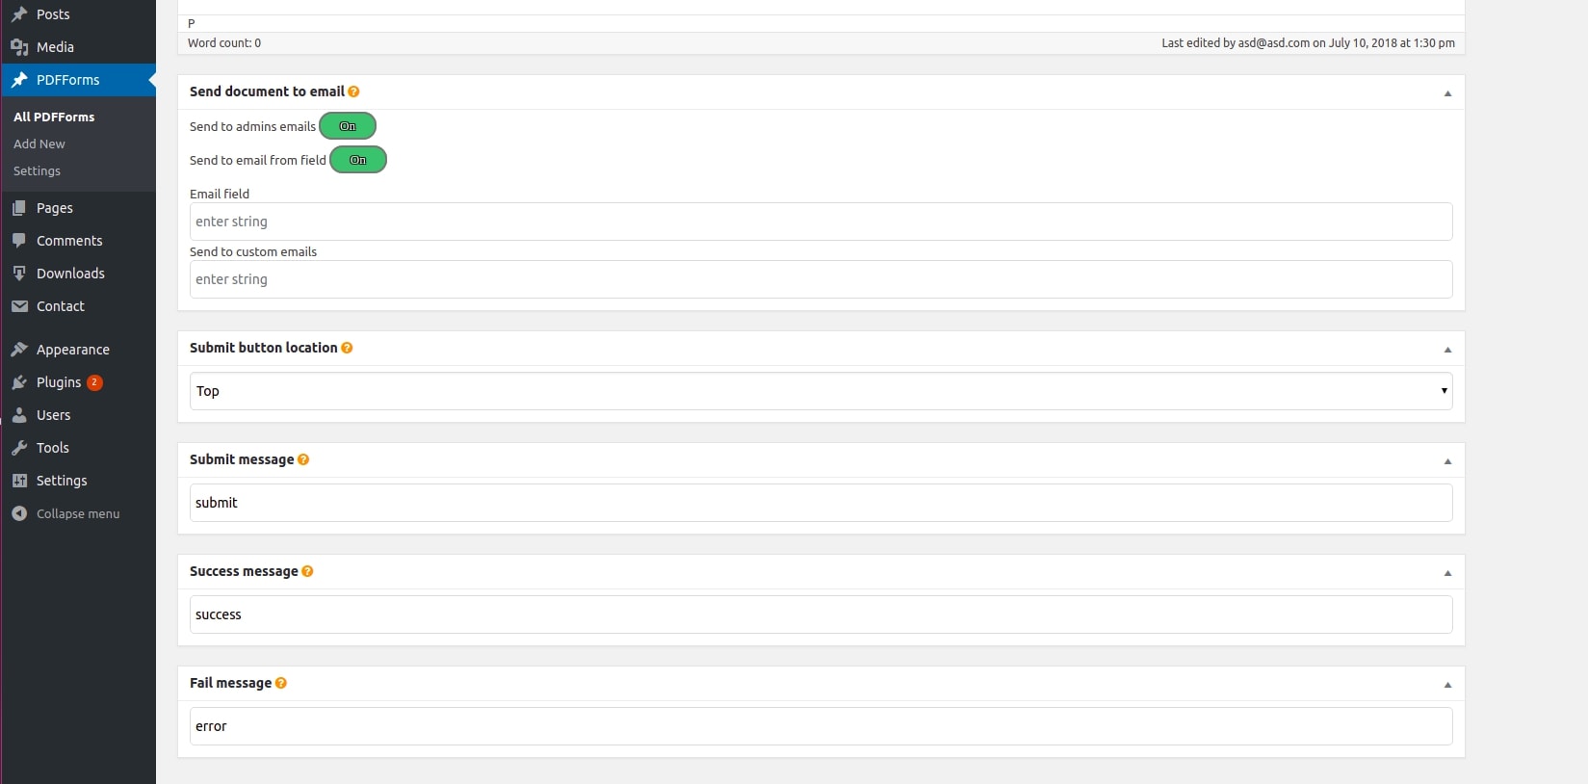1588x784 pixels.
Task: Toggle the Send to admins emails switch
Action: tap(348, 126)
